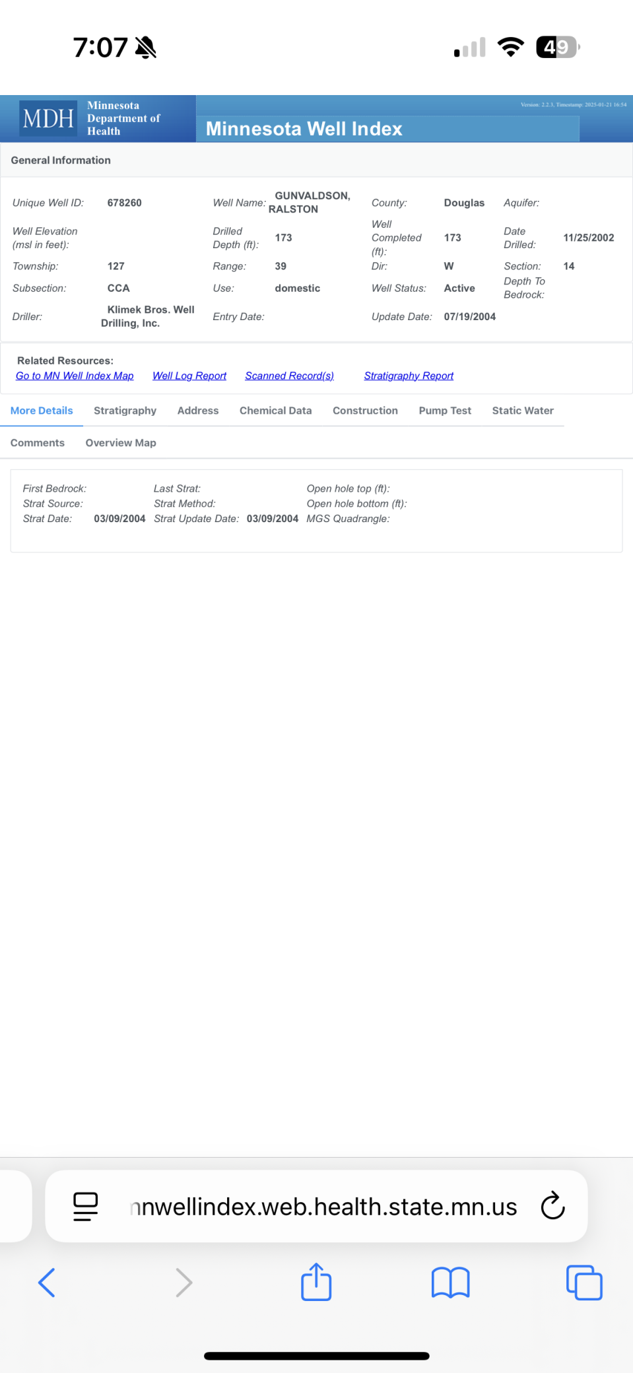This screenshot has height=1373, width=633.
Task: Switch to the Stratigraphy tab
Action: tap(125, 411)
